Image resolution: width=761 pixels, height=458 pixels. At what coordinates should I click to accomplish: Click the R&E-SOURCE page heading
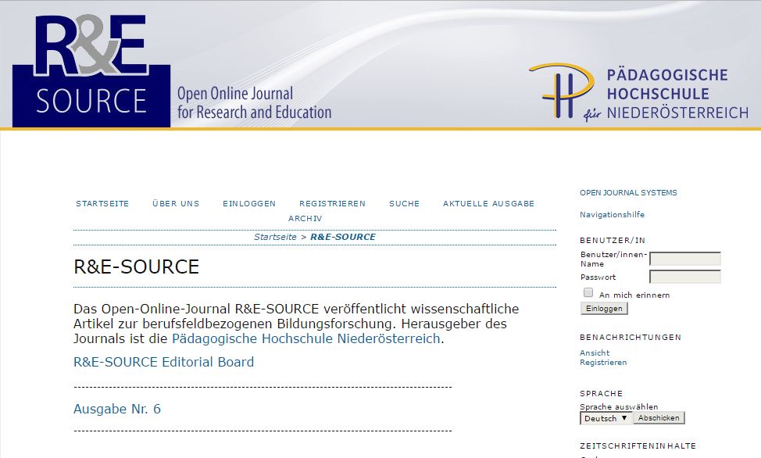click(137, 267)
